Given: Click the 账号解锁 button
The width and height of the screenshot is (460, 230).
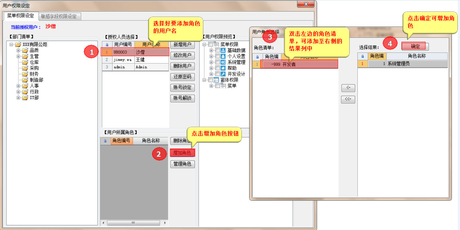Looking at the screenshot, I should tap(182, 99).
